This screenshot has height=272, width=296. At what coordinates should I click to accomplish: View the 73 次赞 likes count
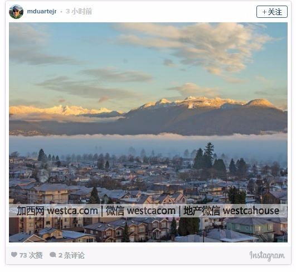[31, 255]
